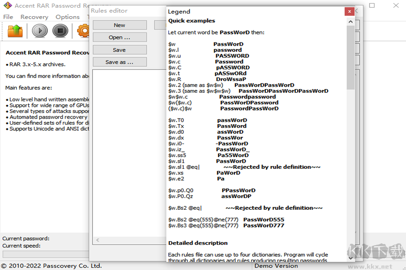The image size is (406, 270).
Task: Click the Save as ... button
Action: [119, 62]
